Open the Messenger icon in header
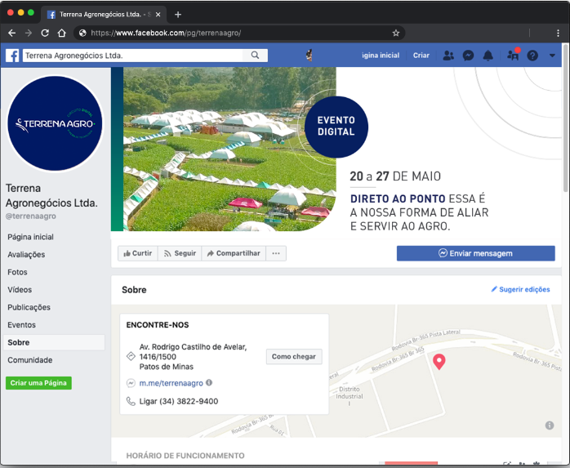570x468 pixels. click(468, 56)
